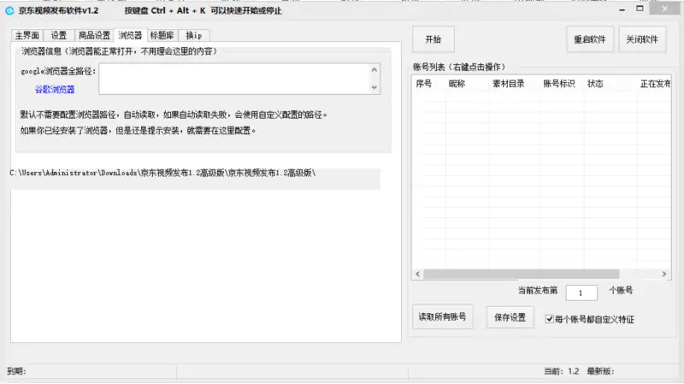Click the 当前发布第 account number field

[581, 292]
